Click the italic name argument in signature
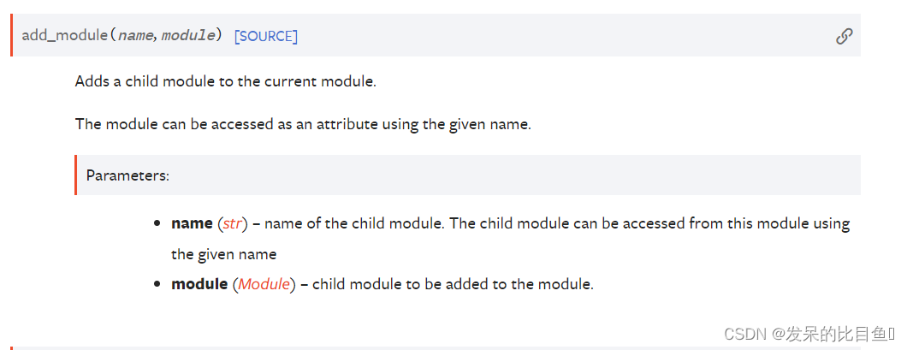The width and height of the screenshot is (907, 350). click(x=136, y=36)
